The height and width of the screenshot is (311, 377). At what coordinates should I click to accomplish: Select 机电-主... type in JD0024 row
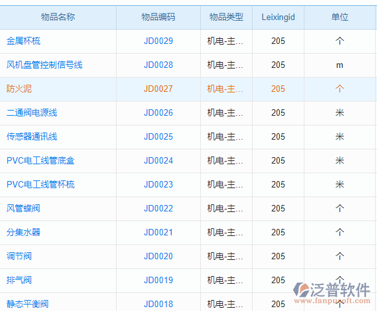(x=225, y=160)
